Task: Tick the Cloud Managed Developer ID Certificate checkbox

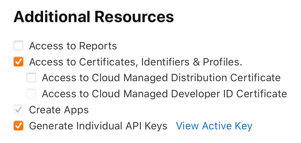Action: click(x=31, y=94)
